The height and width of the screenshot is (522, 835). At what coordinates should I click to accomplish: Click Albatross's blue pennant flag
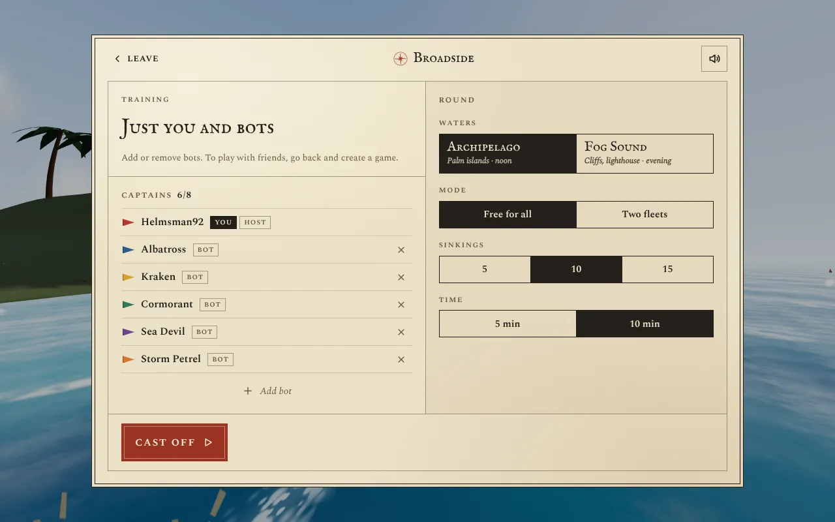(129, 250)
